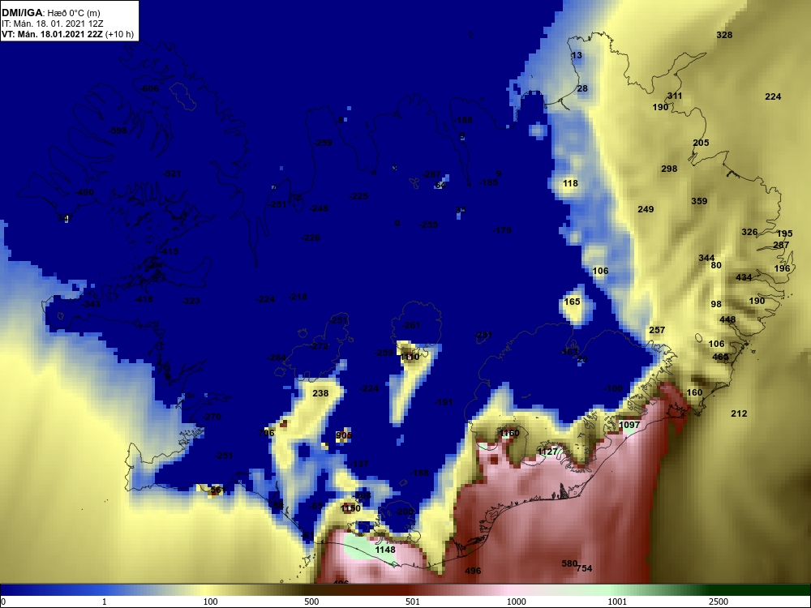Click the map value "311"
Viewport: 811px width, 608px height.
tap(675, 96)
